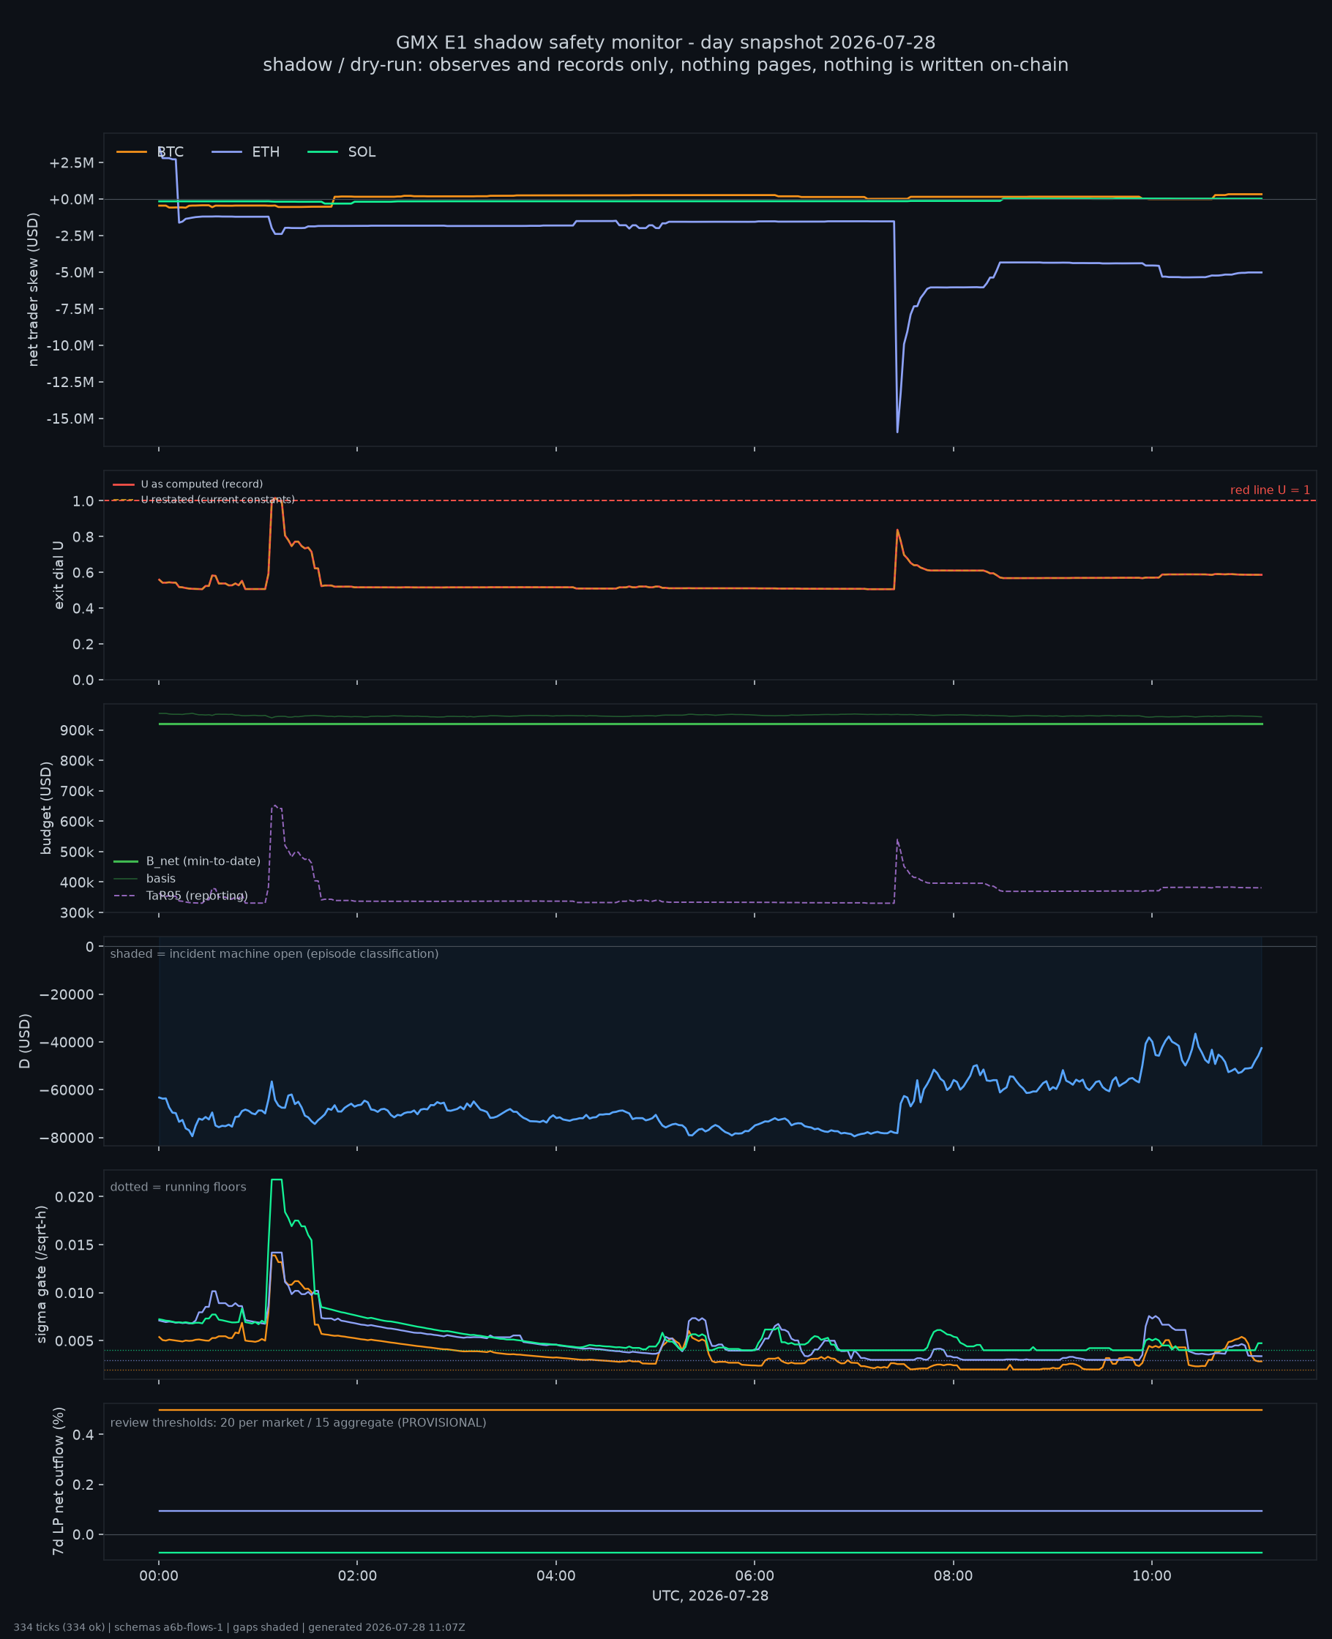Click the '7d LP net outflow (%)' axis label
The width and height of the screenshot is (1332, 1639).
click(59, 1481)
